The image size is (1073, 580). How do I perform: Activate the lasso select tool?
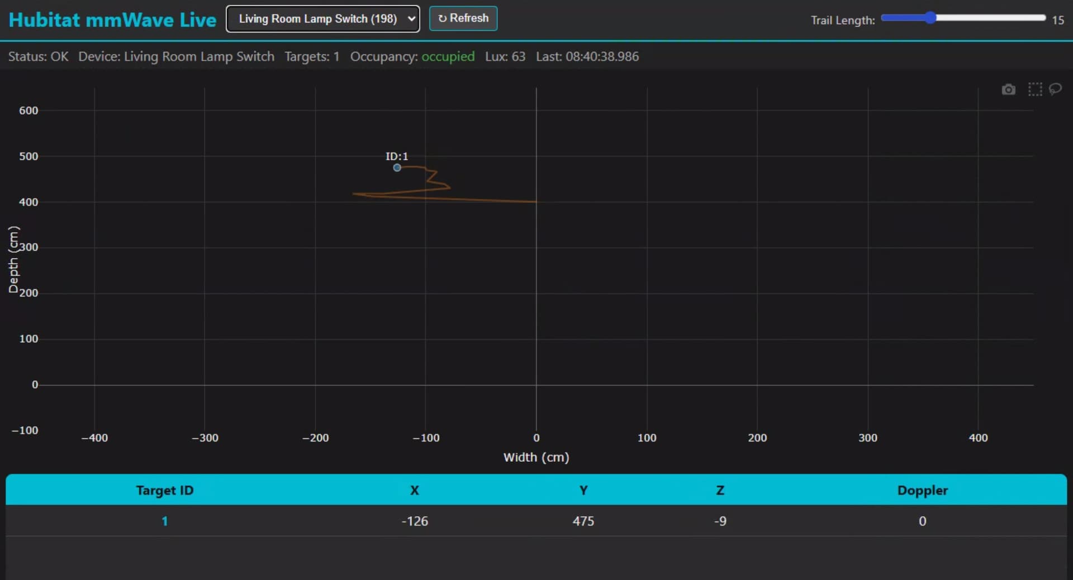click(x=1055, y=89)
